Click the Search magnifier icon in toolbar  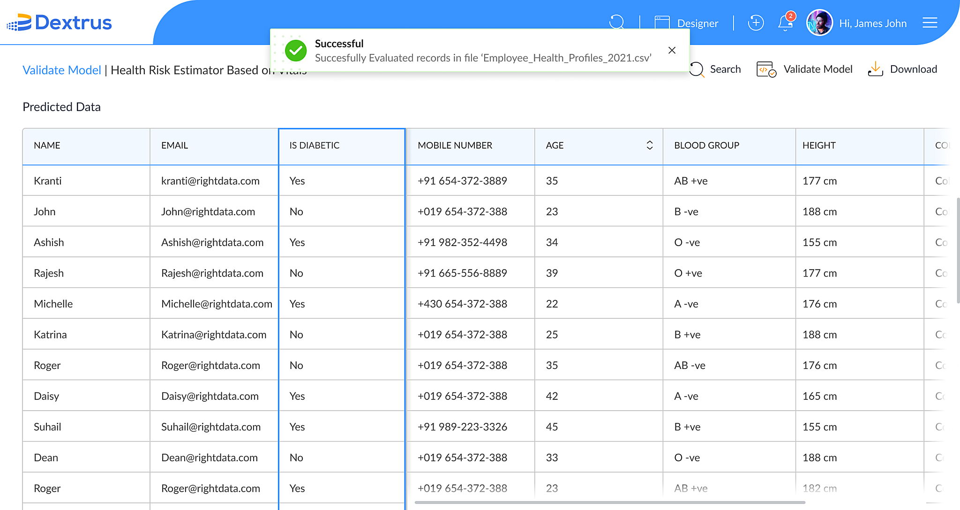click(x=697, y=69)
